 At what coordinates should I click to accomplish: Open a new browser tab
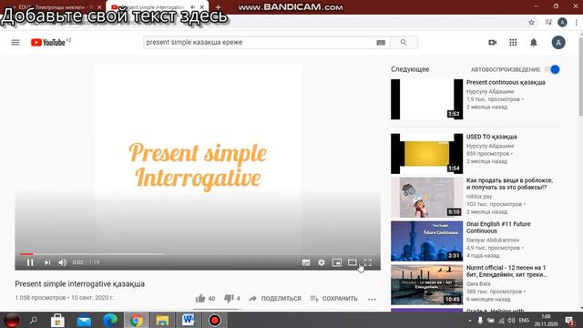pyautogui.click(x=219, y=7)
